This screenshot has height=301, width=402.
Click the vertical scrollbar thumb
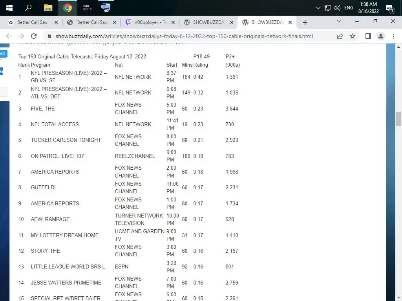pyautogui.click(x=398, y=119)
